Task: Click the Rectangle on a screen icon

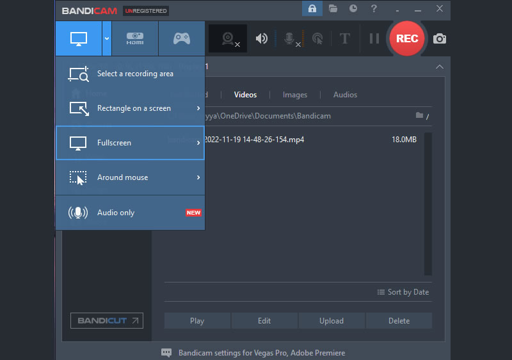Action: [x=79, y=109]
